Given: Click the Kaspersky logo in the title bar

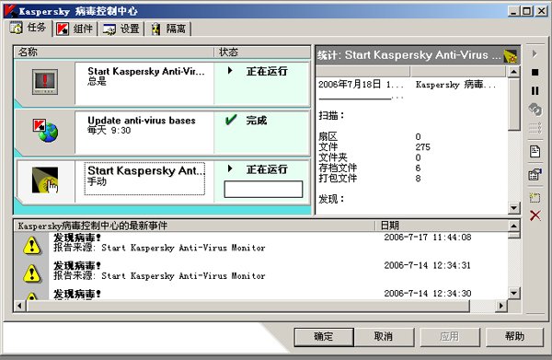Looking at the screenshot, I should tap(10, 11).
